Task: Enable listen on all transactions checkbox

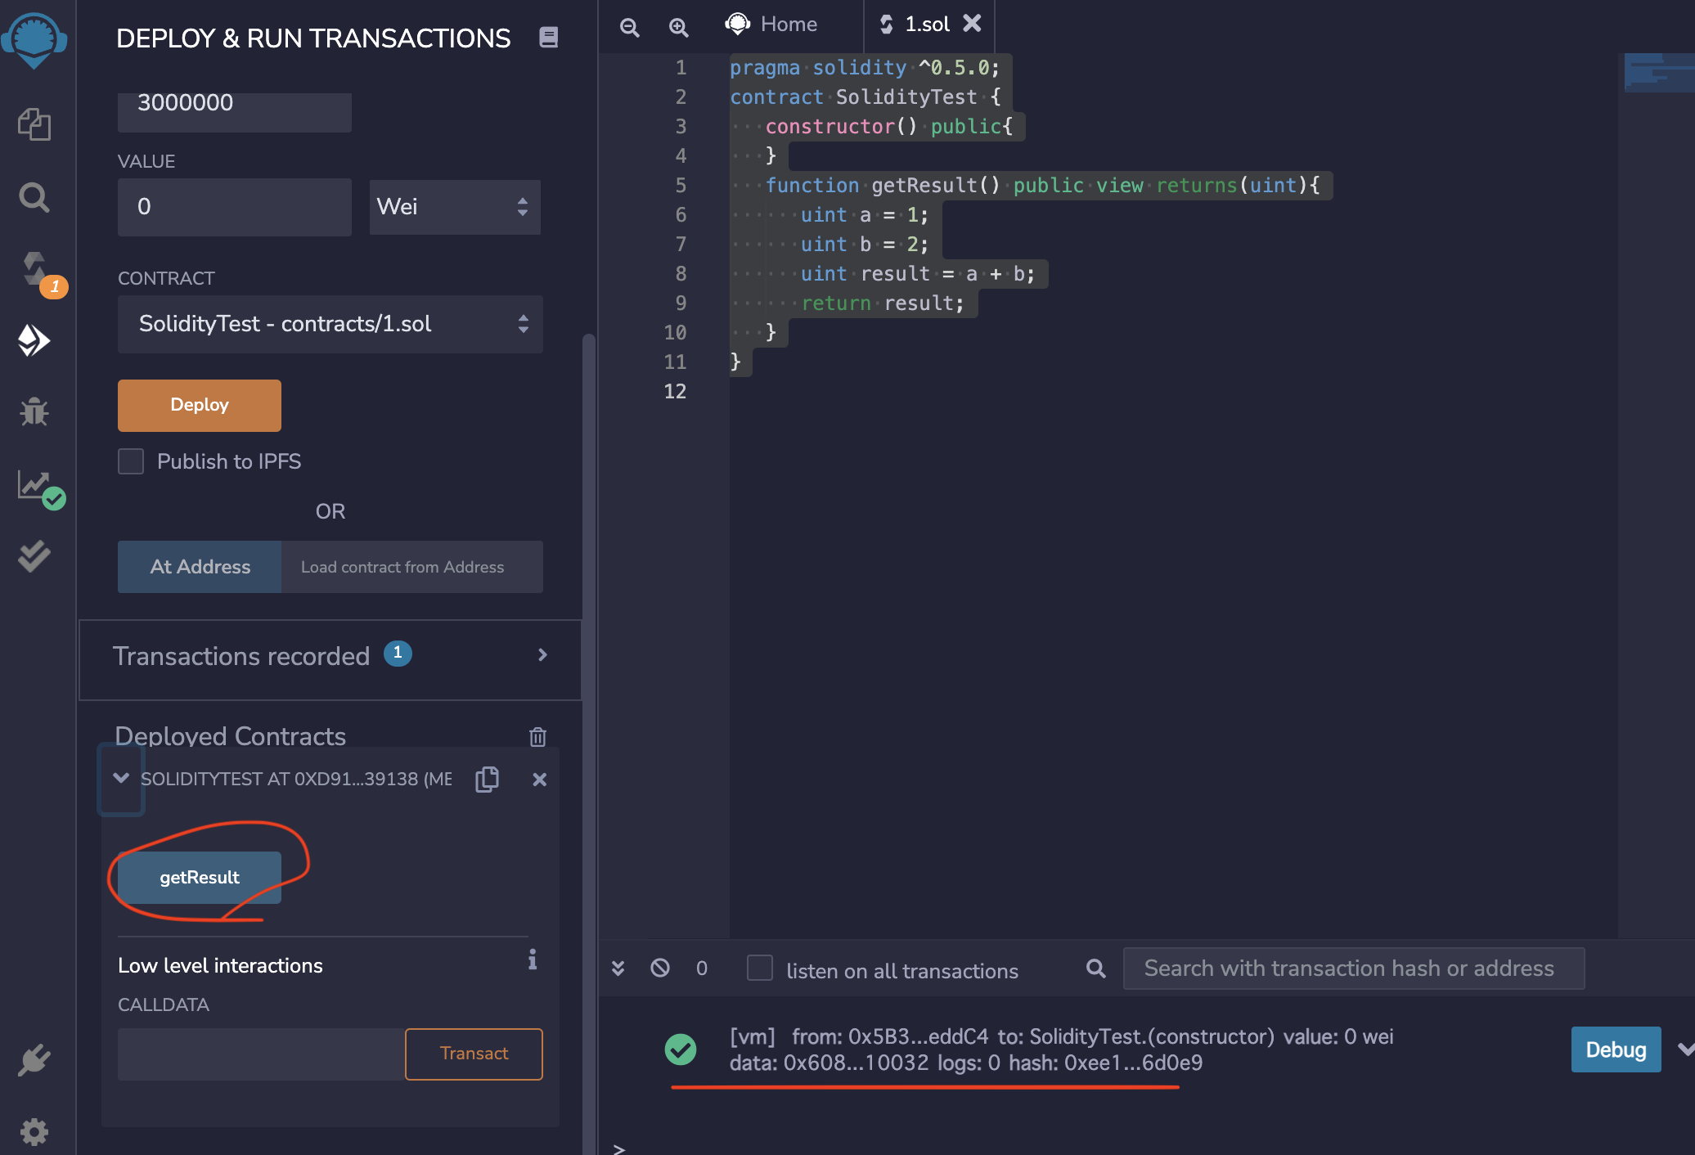Action: coord(760,968)
